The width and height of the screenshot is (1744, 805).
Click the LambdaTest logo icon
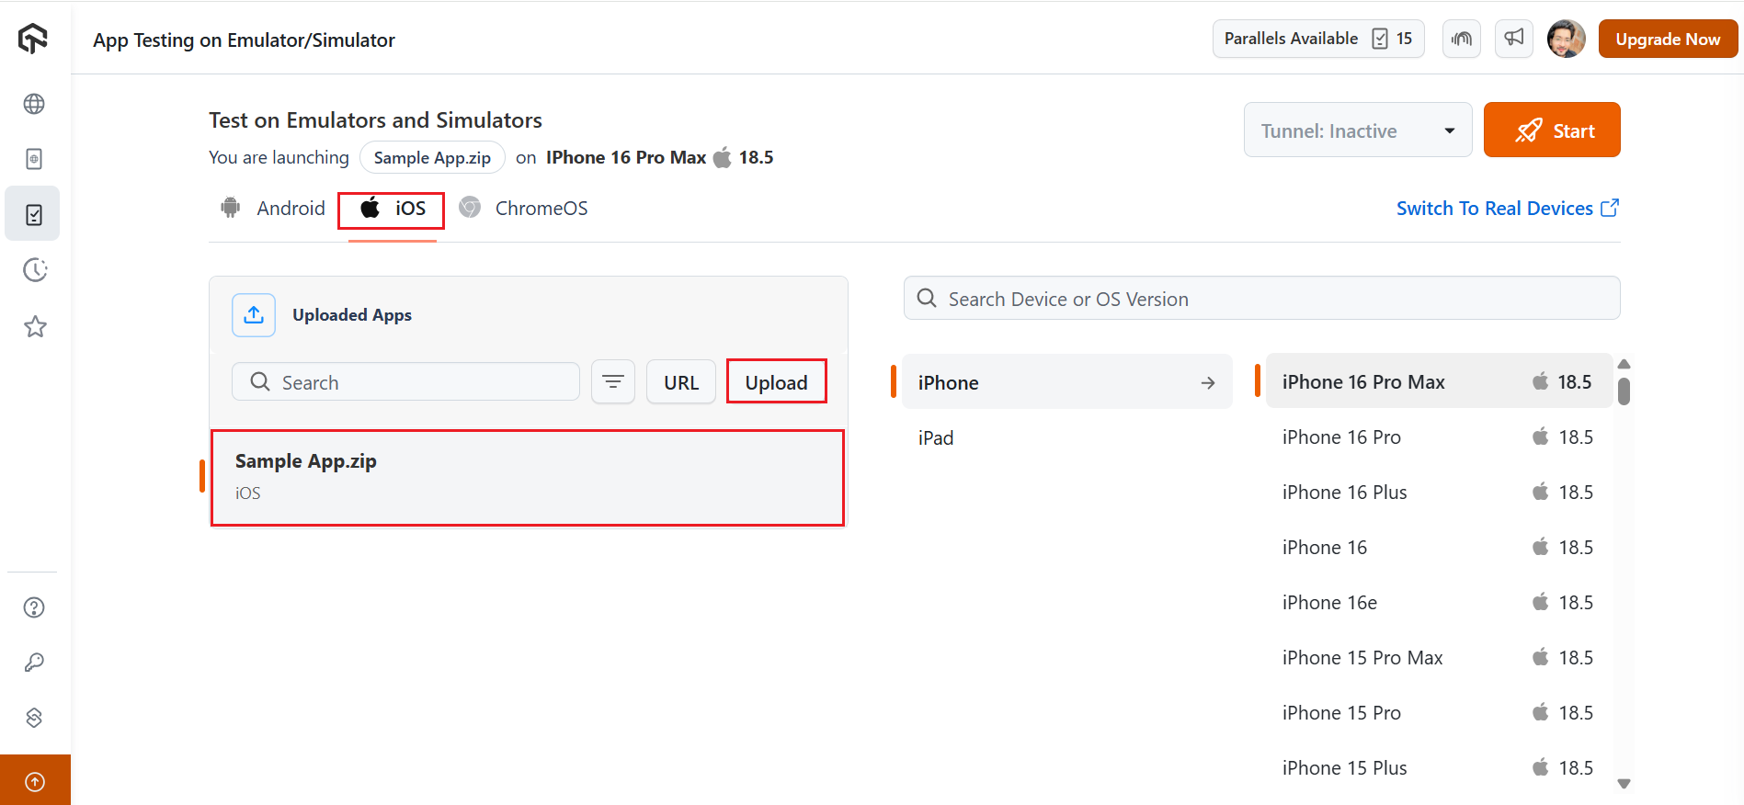pos(33,39)
